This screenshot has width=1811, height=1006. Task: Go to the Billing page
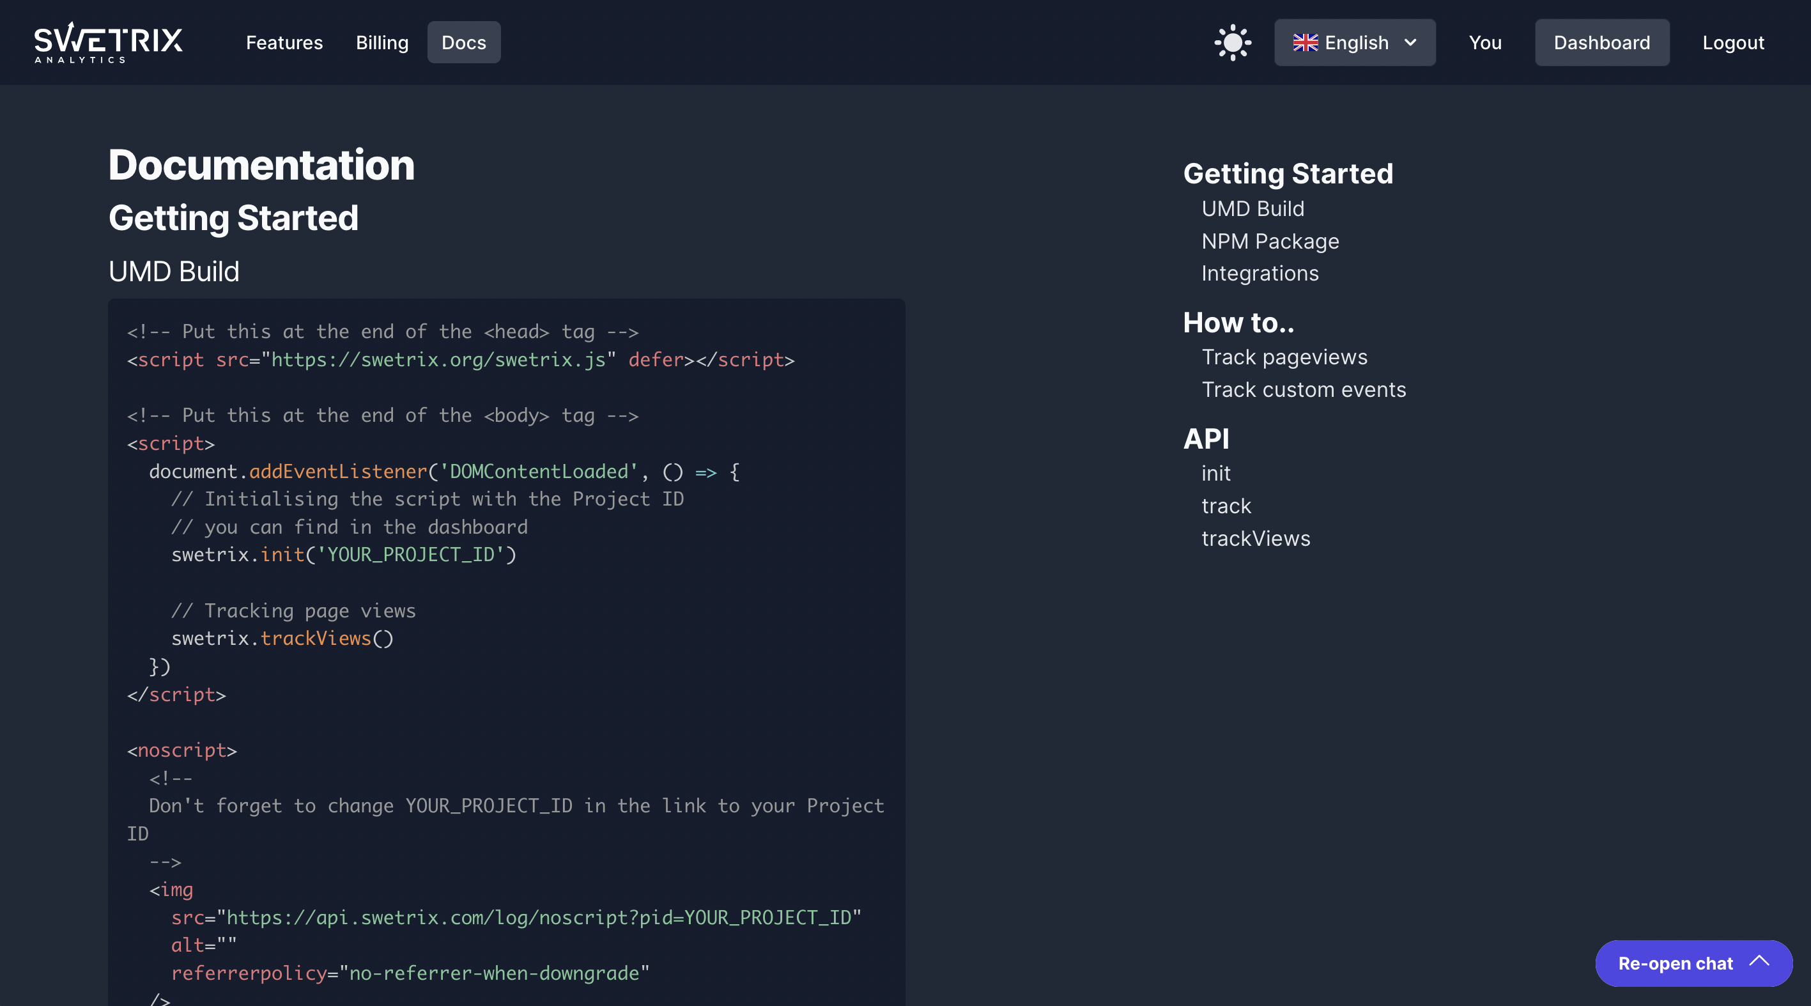(381, 43)
